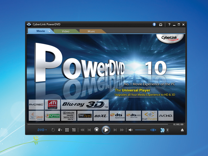Adjust the volume slider
208x156 pixels.
click(141, 130)
